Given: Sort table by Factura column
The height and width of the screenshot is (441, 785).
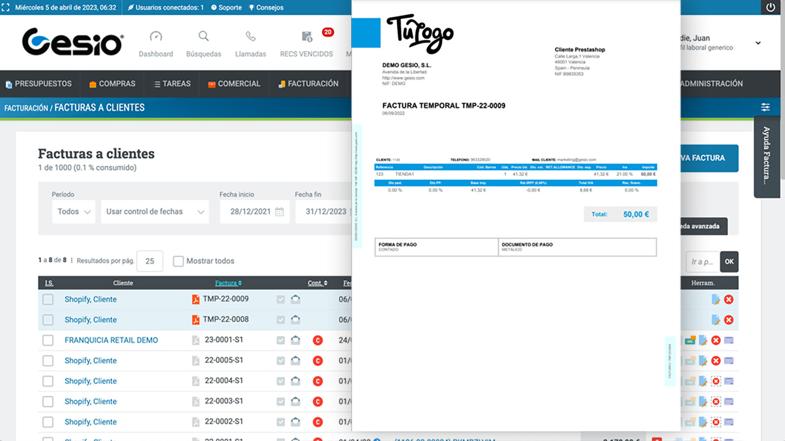Looking at the screenshot, I should tap(228, 283).
